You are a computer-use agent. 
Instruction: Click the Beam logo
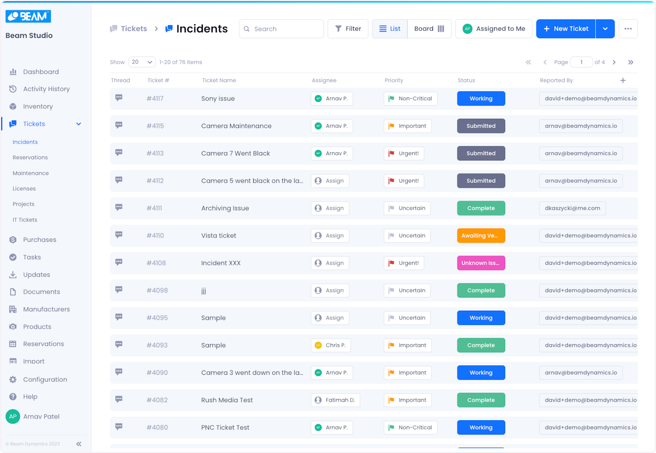coord(28,16)
